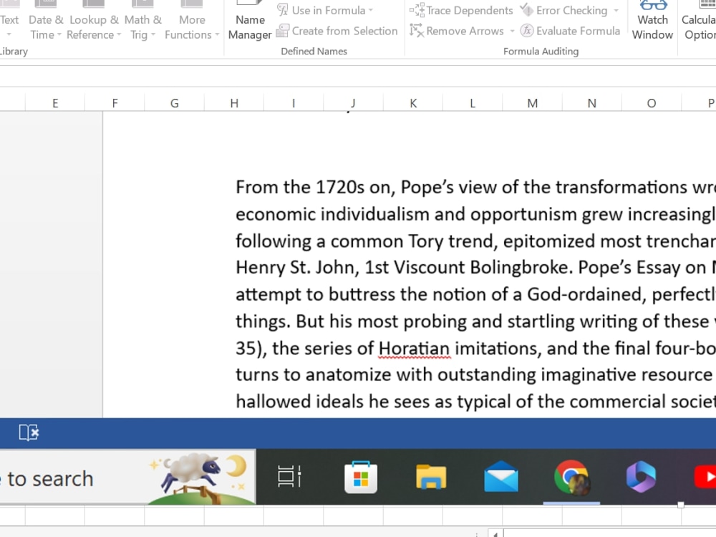
Task: Select column K header
Action: [413, 103]
